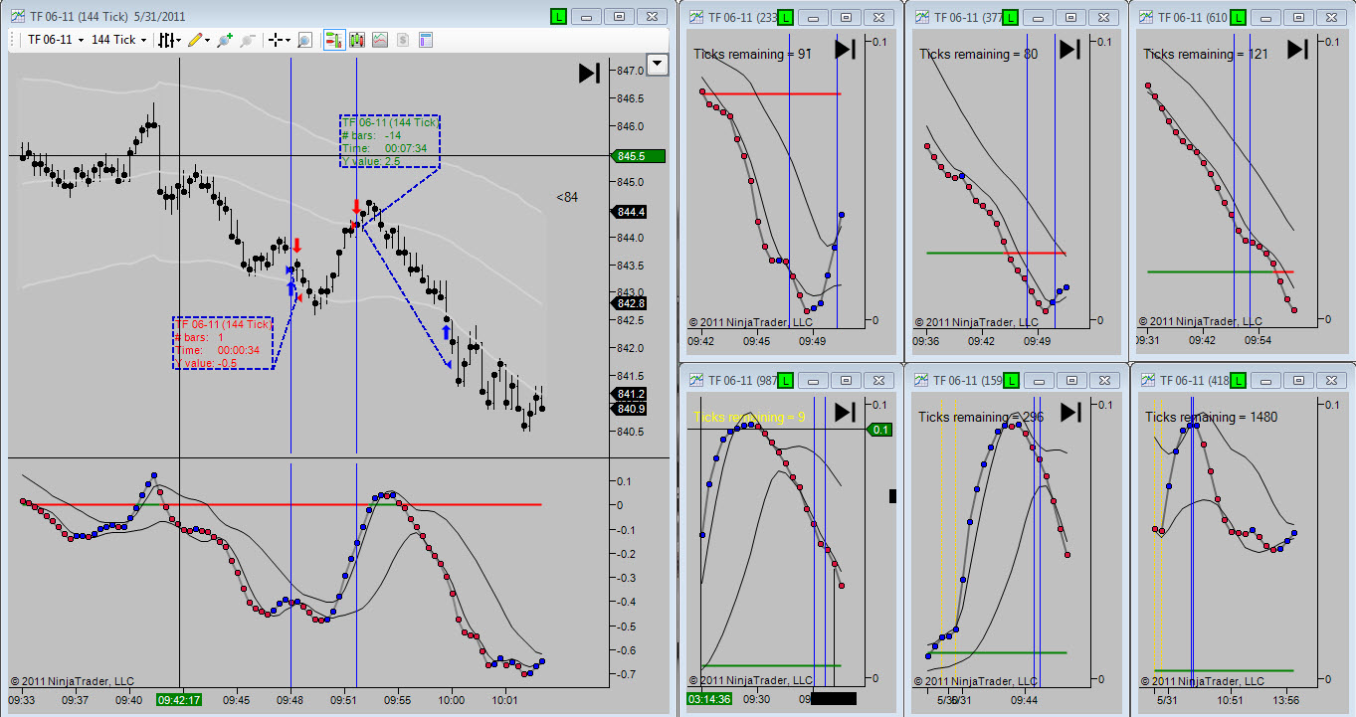Select the pencil drawing tools icon
The height and width of the screenshot is (717, 1356).
pos(194,40)
